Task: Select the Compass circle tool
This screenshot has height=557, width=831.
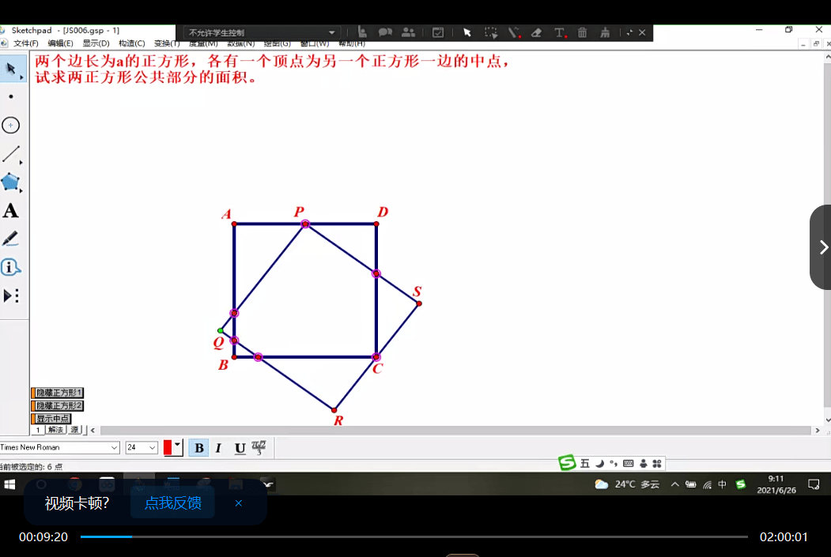Action: tap(10, 126)
